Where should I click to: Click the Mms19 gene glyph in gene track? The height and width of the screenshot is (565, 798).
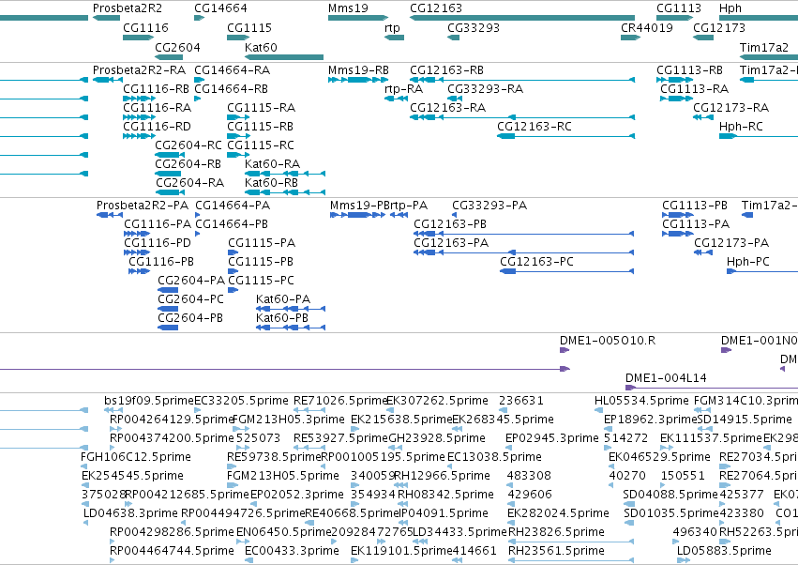click(x=358, y=18)
